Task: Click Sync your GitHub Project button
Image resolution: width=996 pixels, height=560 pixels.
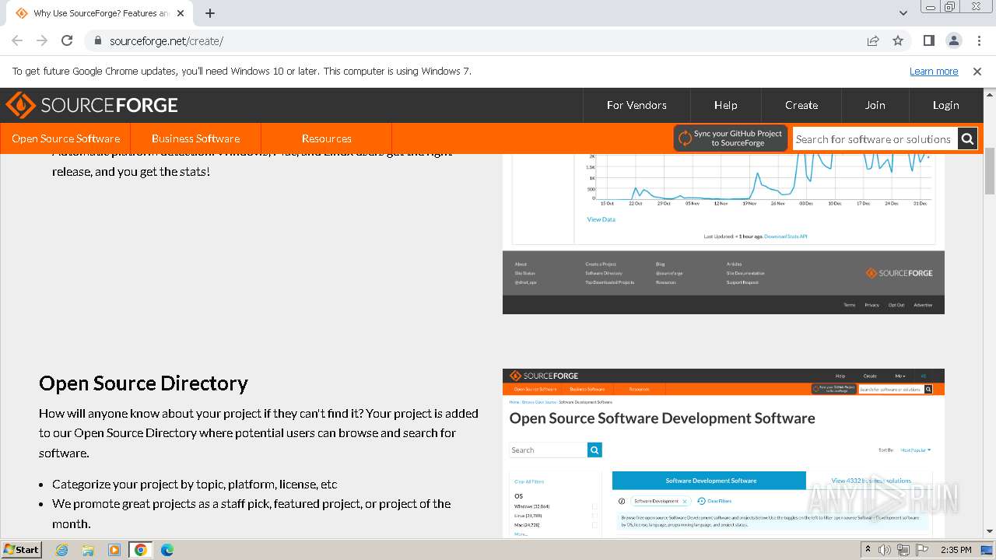Action: click(x=731, y=138)
